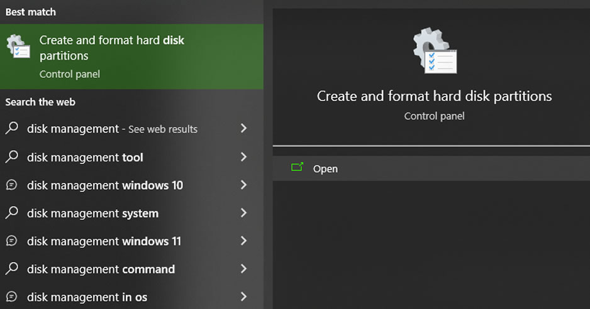Click the gear icon in the best match result

point(18,46)
